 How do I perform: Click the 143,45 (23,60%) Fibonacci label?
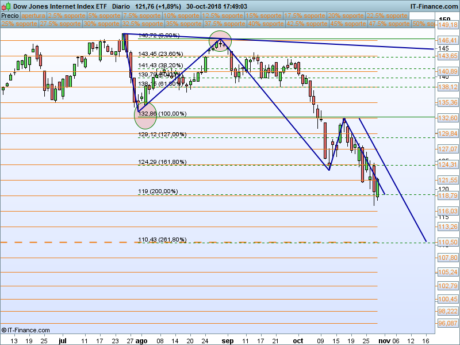point(160,54)
